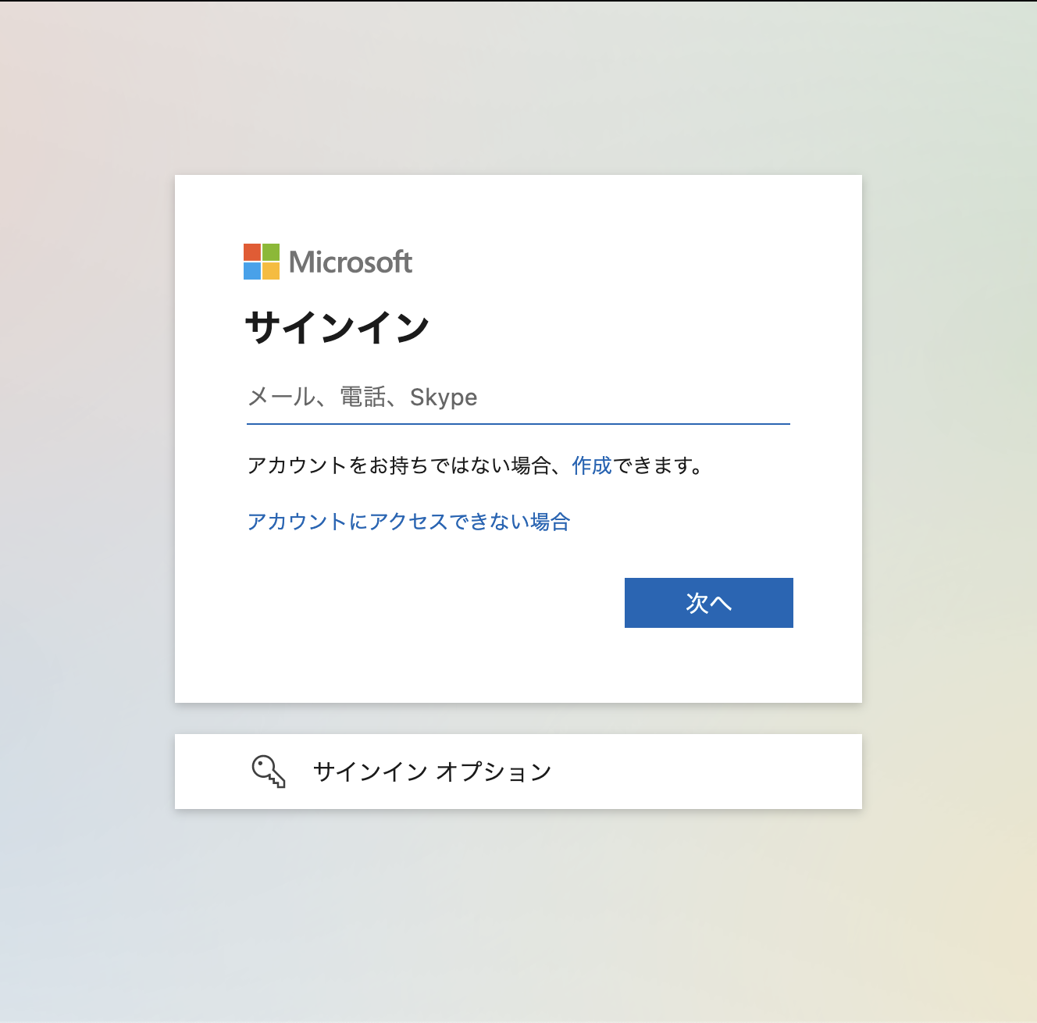Click the green square of Microsoft logo

(271, 252)
